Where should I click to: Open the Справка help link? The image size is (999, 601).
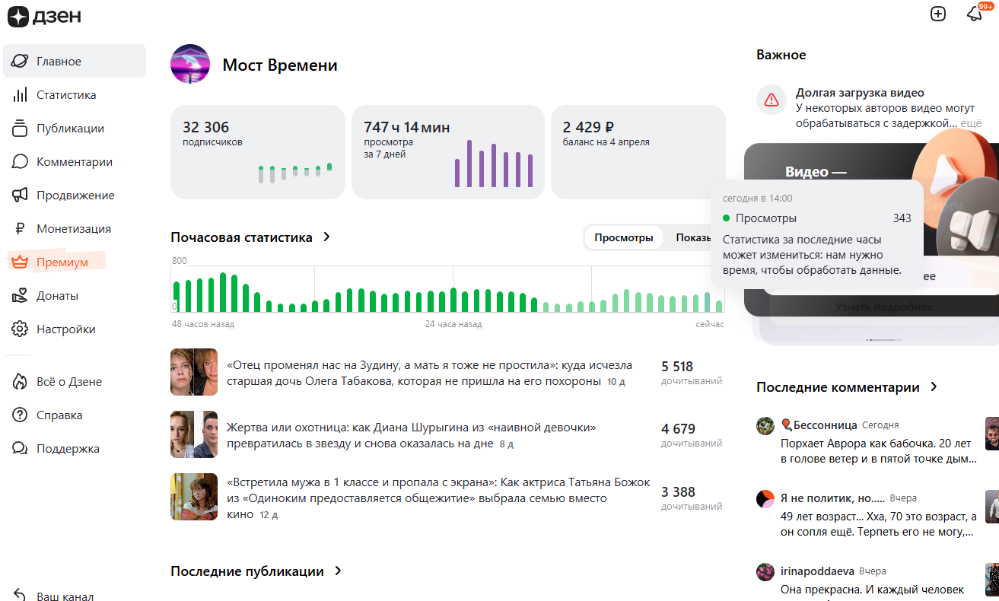point(59,415)
